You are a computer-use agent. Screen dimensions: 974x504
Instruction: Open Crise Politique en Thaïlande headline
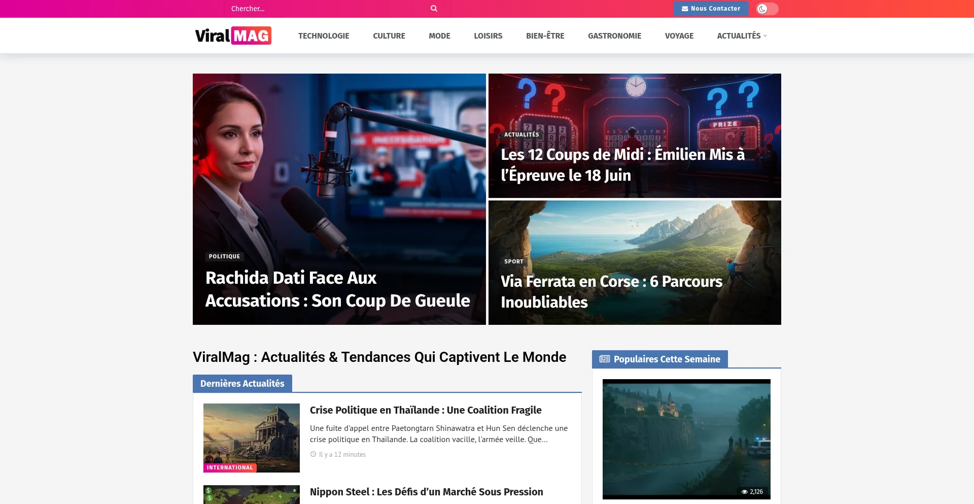coord(426,410)
